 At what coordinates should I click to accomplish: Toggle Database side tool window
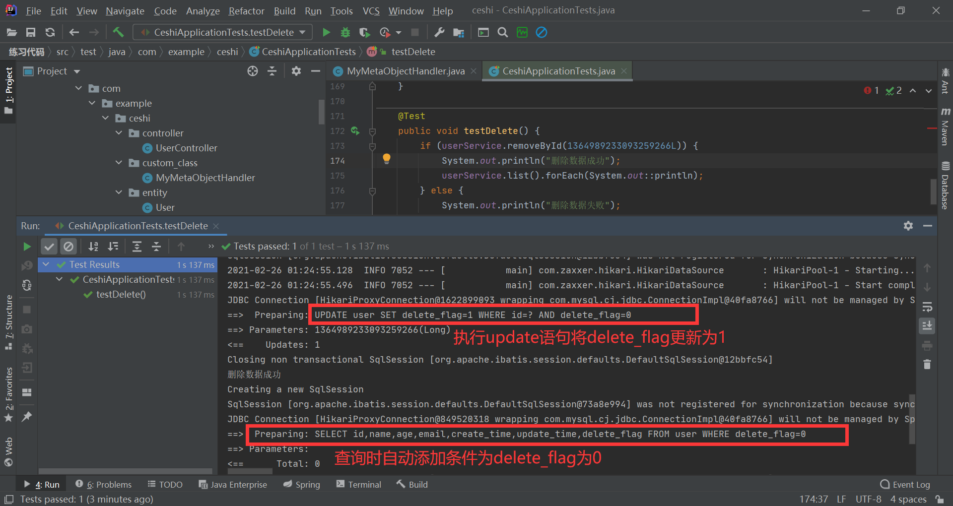(945, 185)
